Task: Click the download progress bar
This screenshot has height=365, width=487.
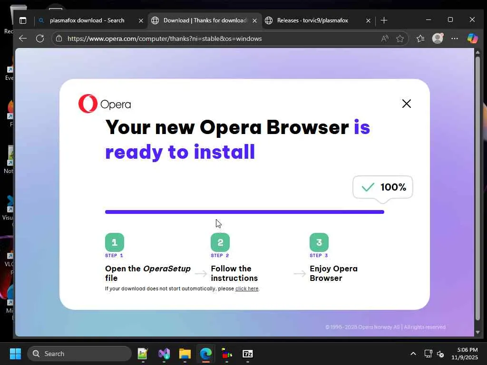Action: click(244, 212)
